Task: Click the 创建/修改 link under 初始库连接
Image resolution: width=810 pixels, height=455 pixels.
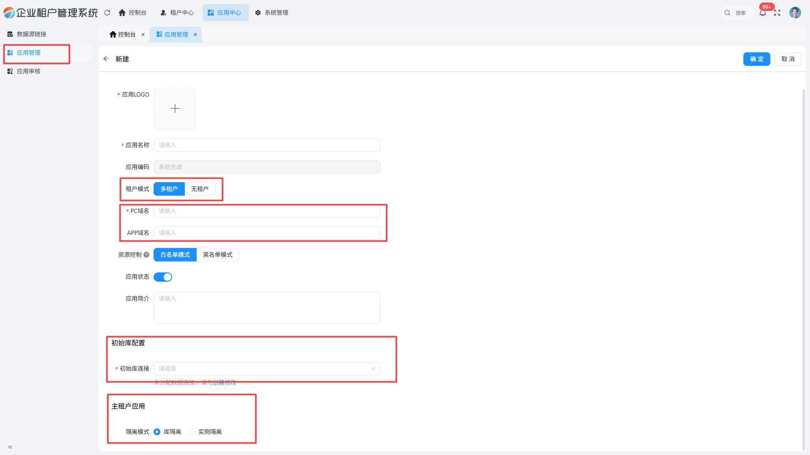Action: tap(224, 382)
